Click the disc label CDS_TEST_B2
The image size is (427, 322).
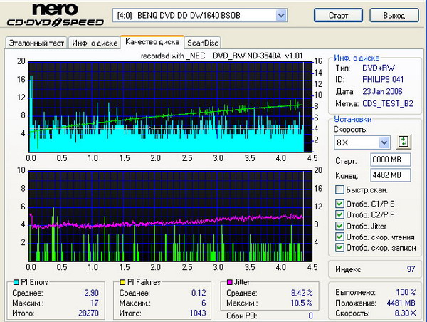pos(388,103)
